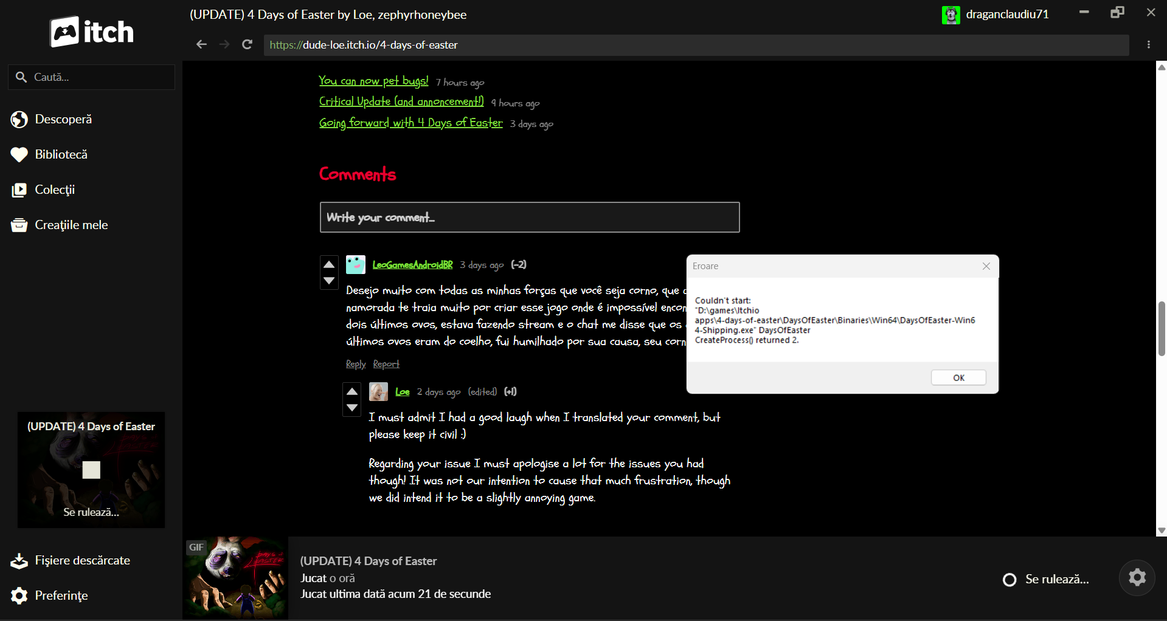Close the Eroare dialog with X
Image resolution: width=1167 pixels, height=621 pixels.
tap(986, 266)
